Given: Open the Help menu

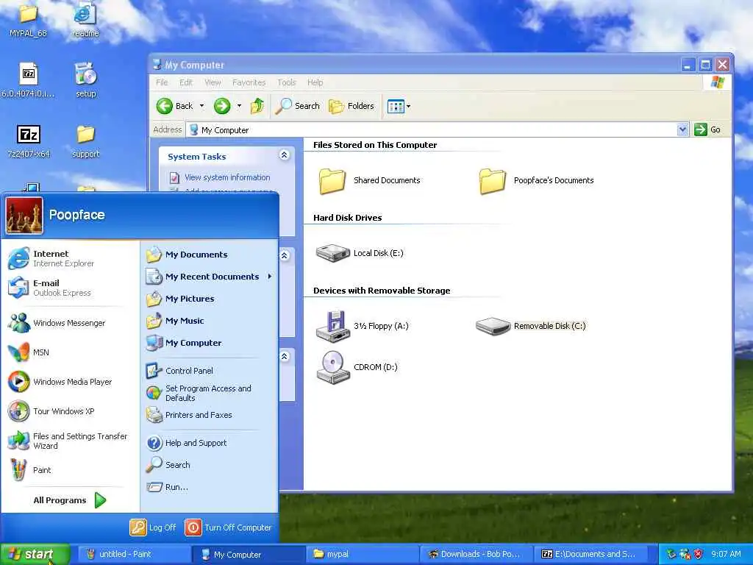Looking at the screenshot, I should 315,82.
